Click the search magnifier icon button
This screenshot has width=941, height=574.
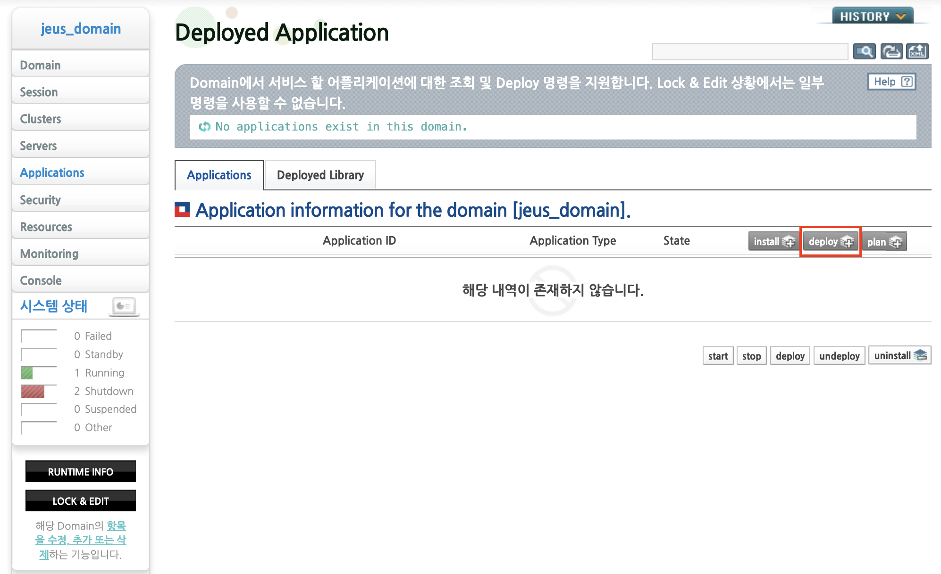pyautogui.click(x=864, y=51)
